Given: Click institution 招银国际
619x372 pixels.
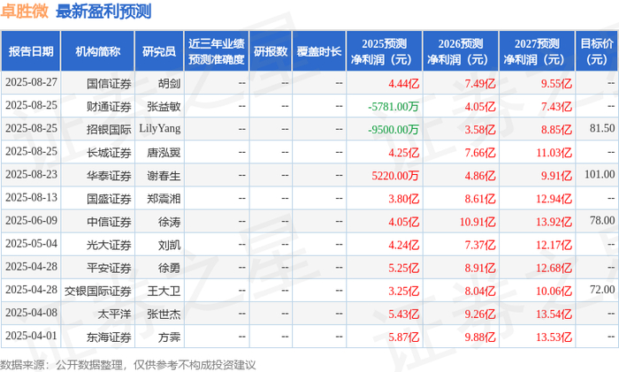Looking at the screenshot, I should tap(109, 129).
